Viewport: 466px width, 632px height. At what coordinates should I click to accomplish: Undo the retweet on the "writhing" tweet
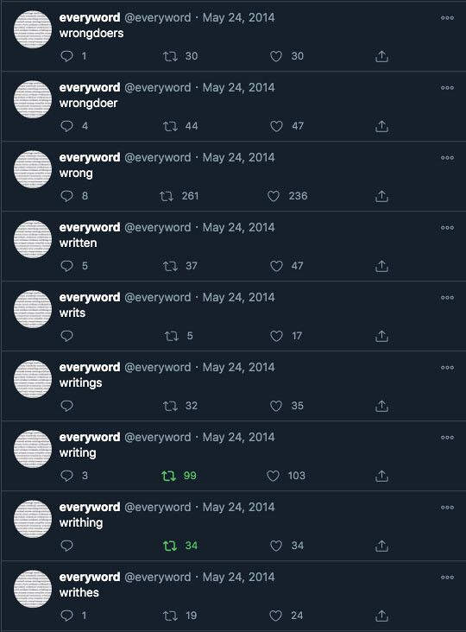point(170,546)
